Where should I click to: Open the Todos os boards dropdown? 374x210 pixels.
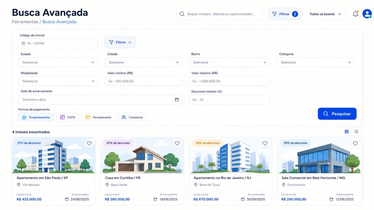click(x=325, y=14)
